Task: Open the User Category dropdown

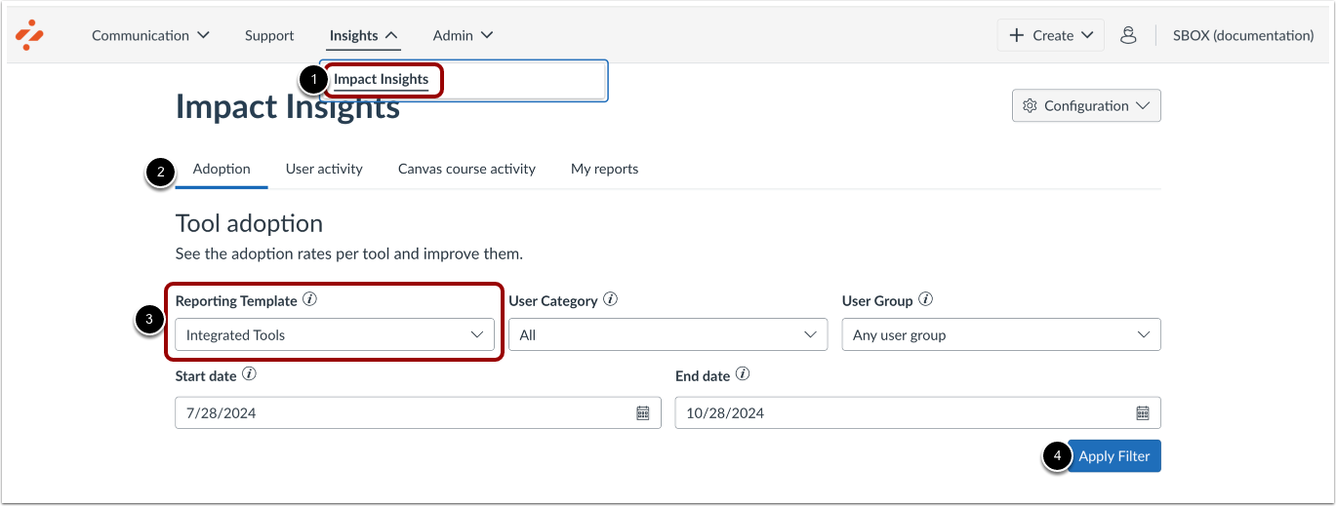Action: pyautogui.click(x=668, y=334)
